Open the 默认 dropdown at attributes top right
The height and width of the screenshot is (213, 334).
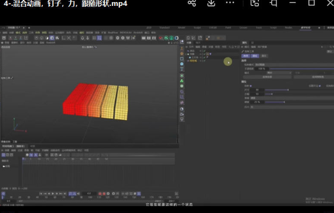(330, 51)
